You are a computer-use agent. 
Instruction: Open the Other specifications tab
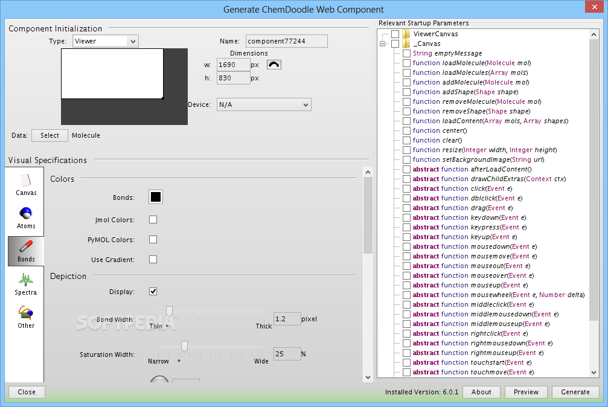tap(25, 318)
